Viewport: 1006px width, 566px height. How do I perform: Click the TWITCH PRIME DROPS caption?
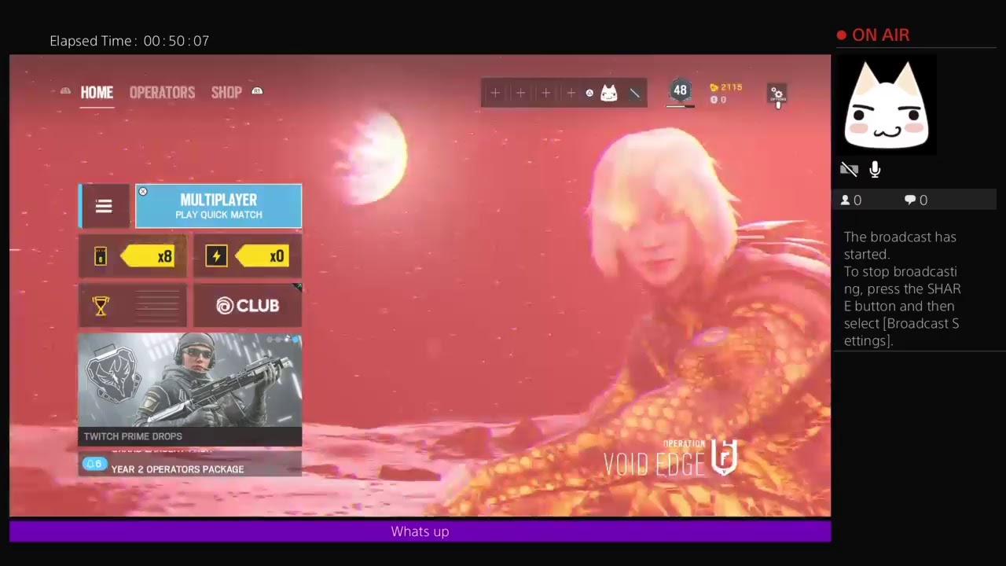point(133,436)
